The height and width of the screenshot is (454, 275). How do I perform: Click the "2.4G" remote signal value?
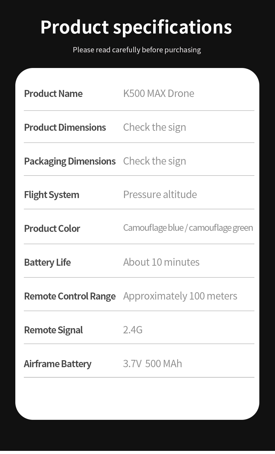pos(133,330)
